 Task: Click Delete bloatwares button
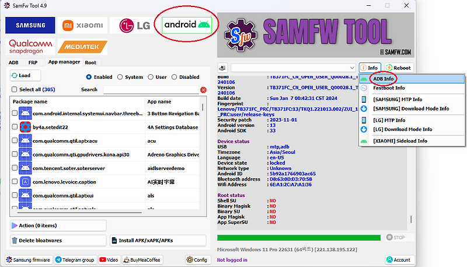[58, 241]
